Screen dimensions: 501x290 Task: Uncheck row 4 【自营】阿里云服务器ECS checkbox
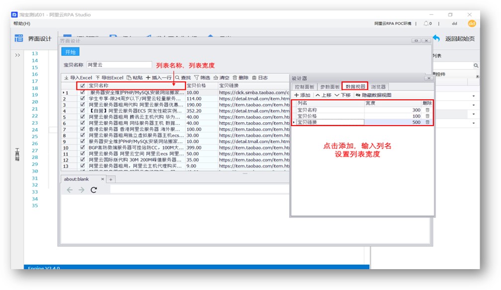83,111
